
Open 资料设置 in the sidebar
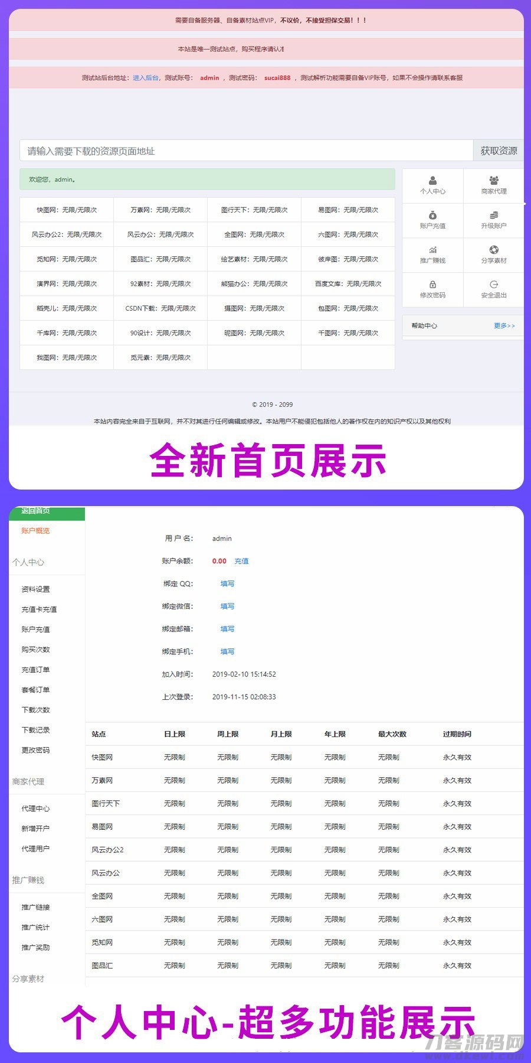click(35, 589)
